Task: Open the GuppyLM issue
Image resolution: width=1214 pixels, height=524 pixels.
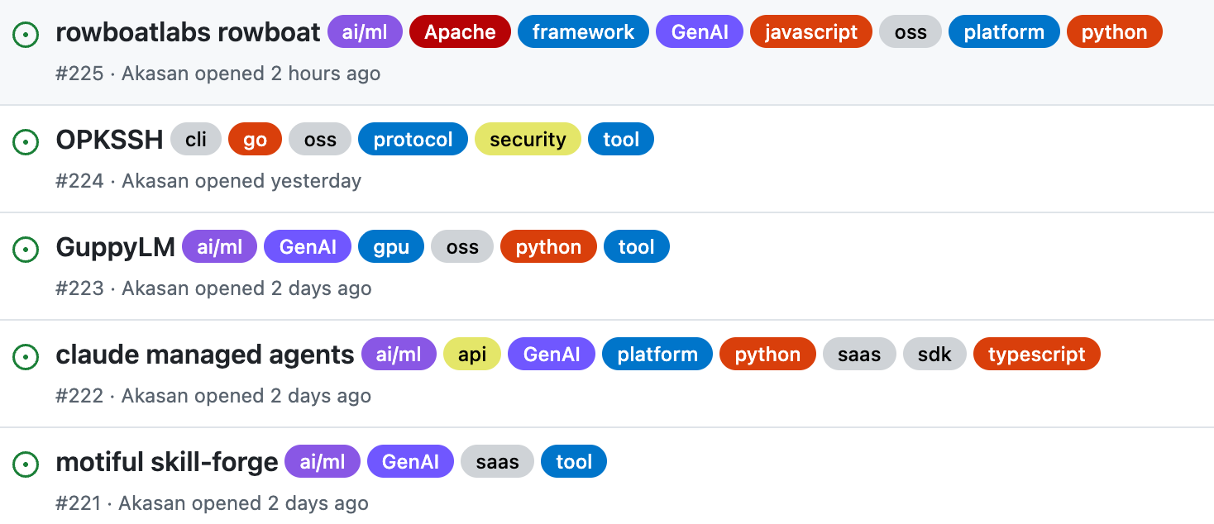Action: [115, 247]
